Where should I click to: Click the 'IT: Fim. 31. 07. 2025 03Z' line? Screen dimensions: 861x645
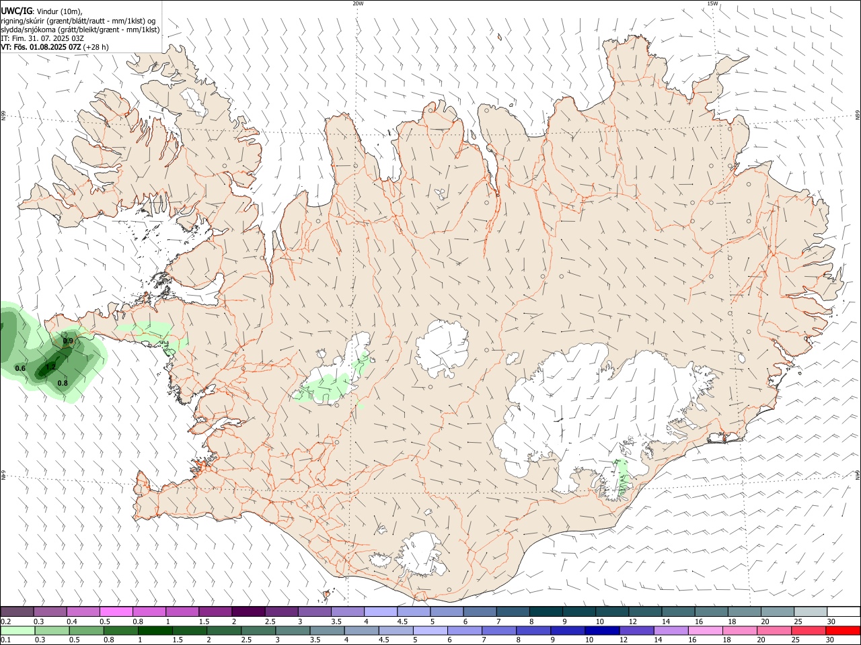pos(42,38)
